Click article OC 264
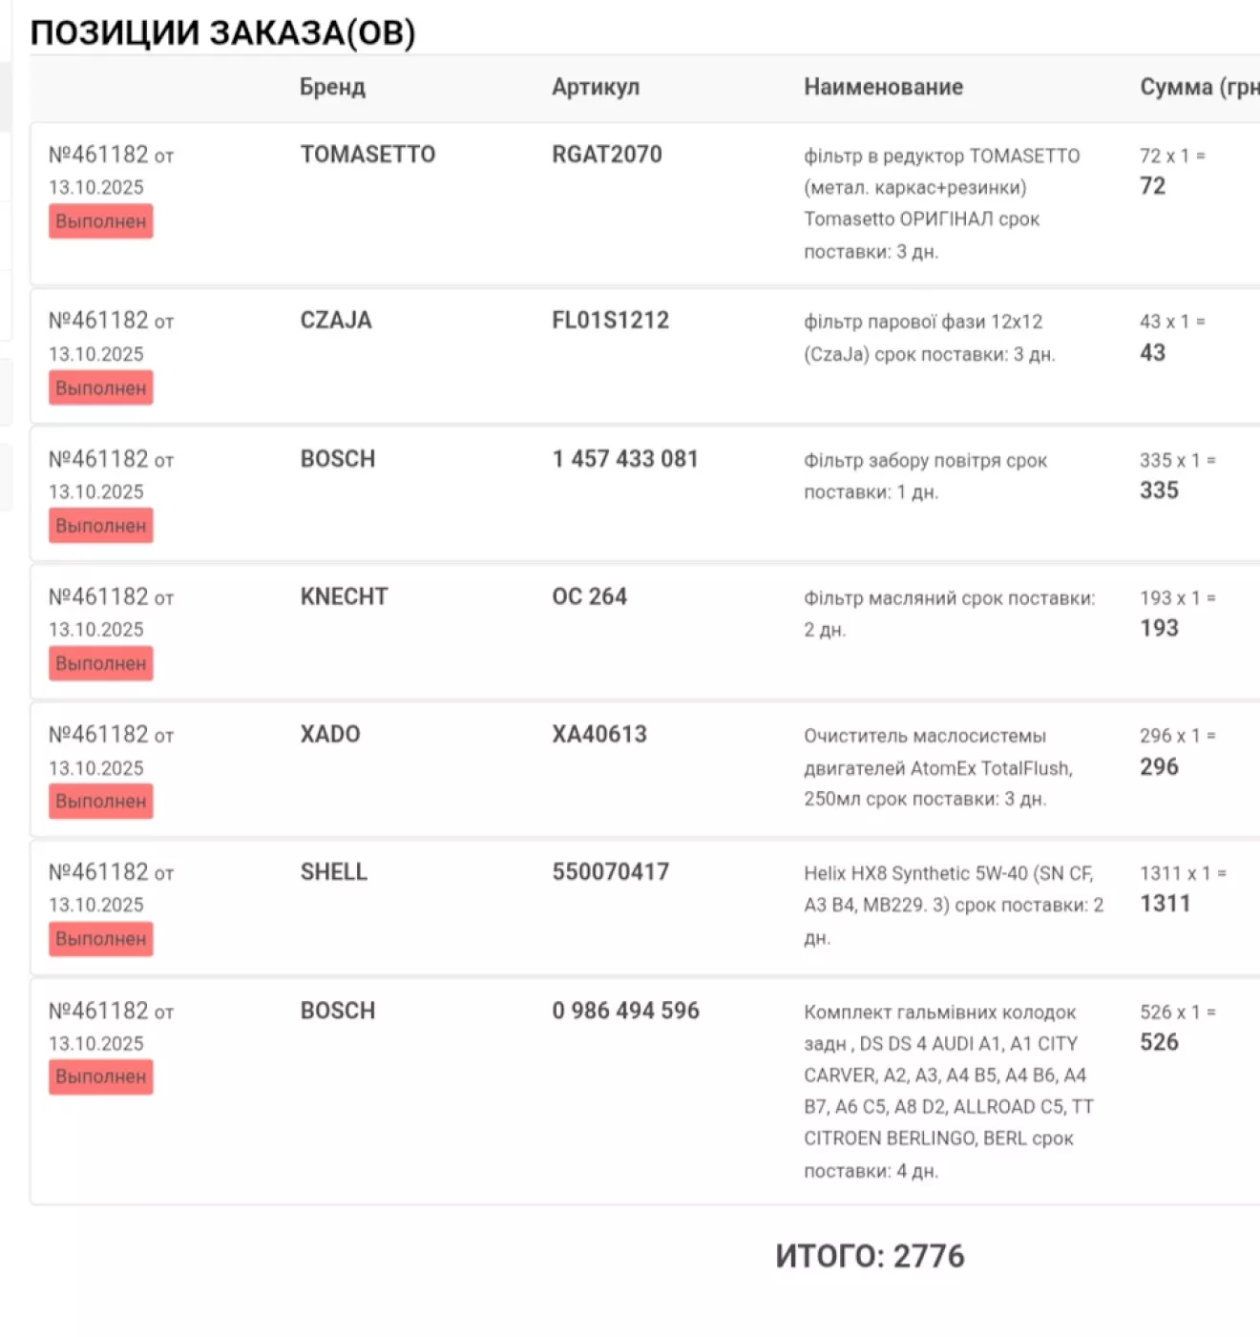 (590, 596)
